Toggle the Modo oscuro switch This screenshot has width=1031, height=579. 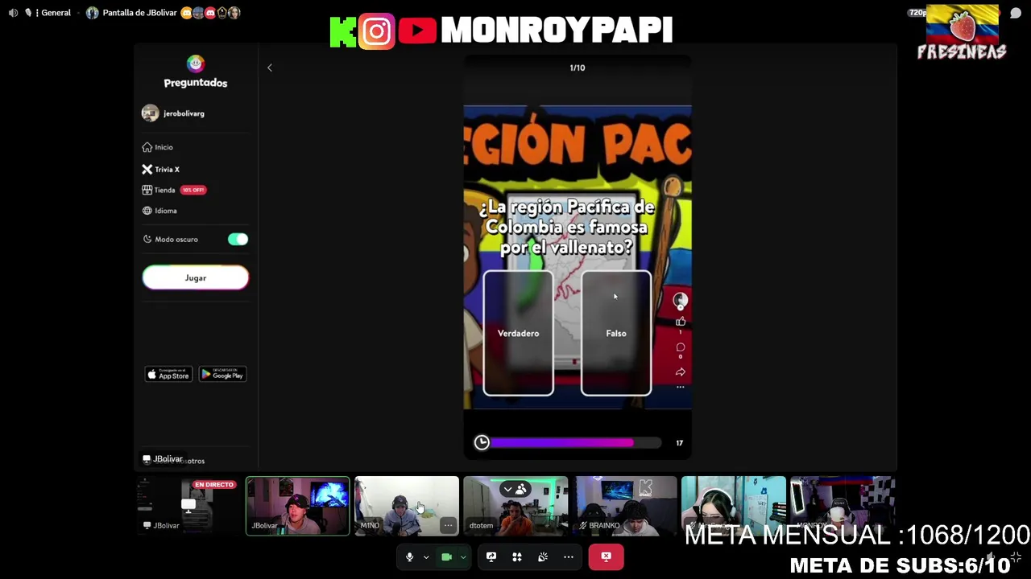[238, 240]
